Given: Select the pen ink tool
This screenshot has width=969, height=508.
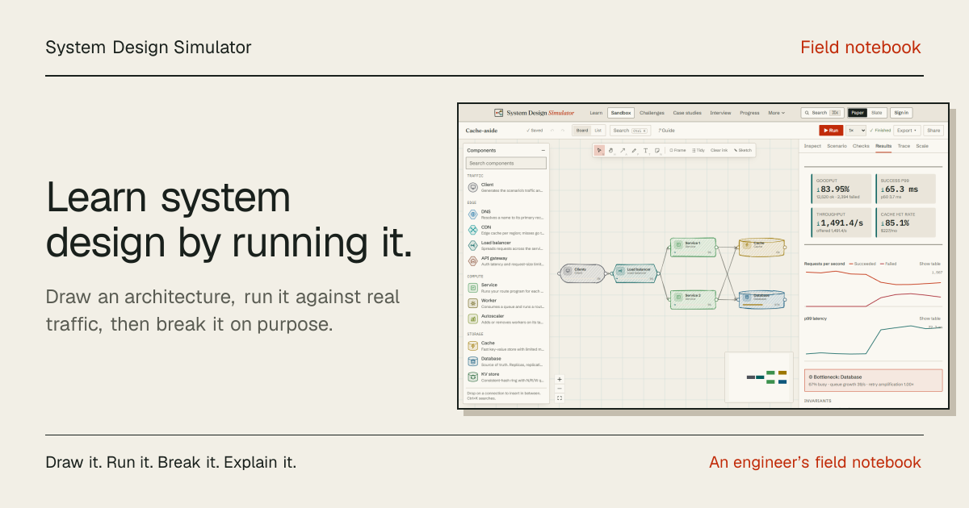Looking at the screenshot, I should [634, 150].
